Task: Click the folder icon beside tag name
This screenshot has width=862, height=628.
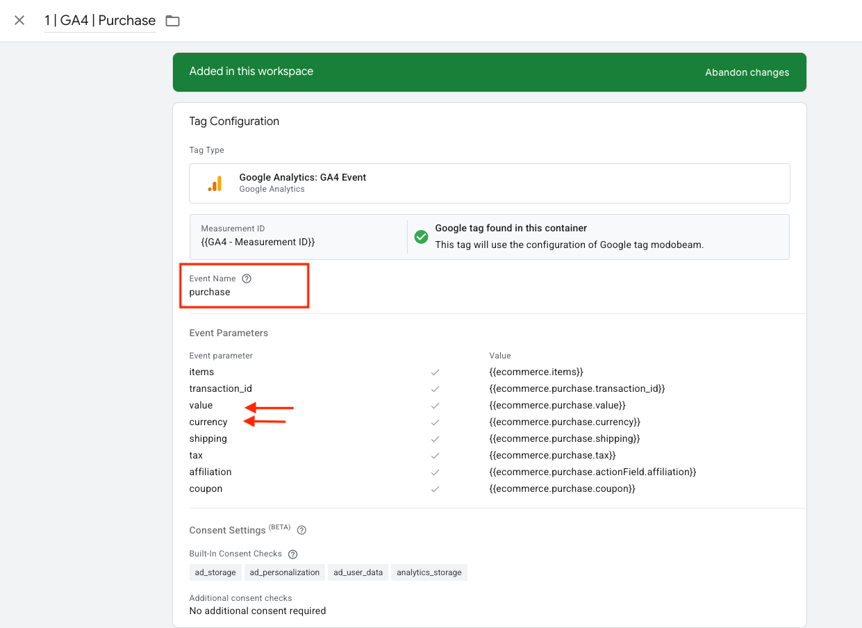Action: [x=172, y=21]
